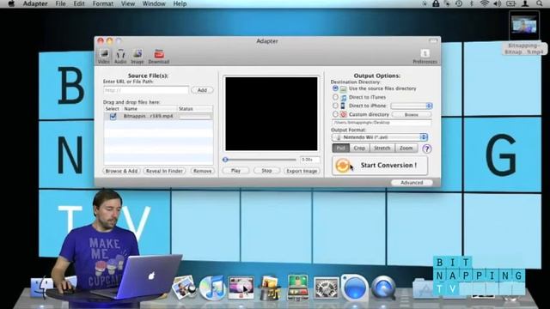Open Time Machine menu bar icon

click(459, 3)
